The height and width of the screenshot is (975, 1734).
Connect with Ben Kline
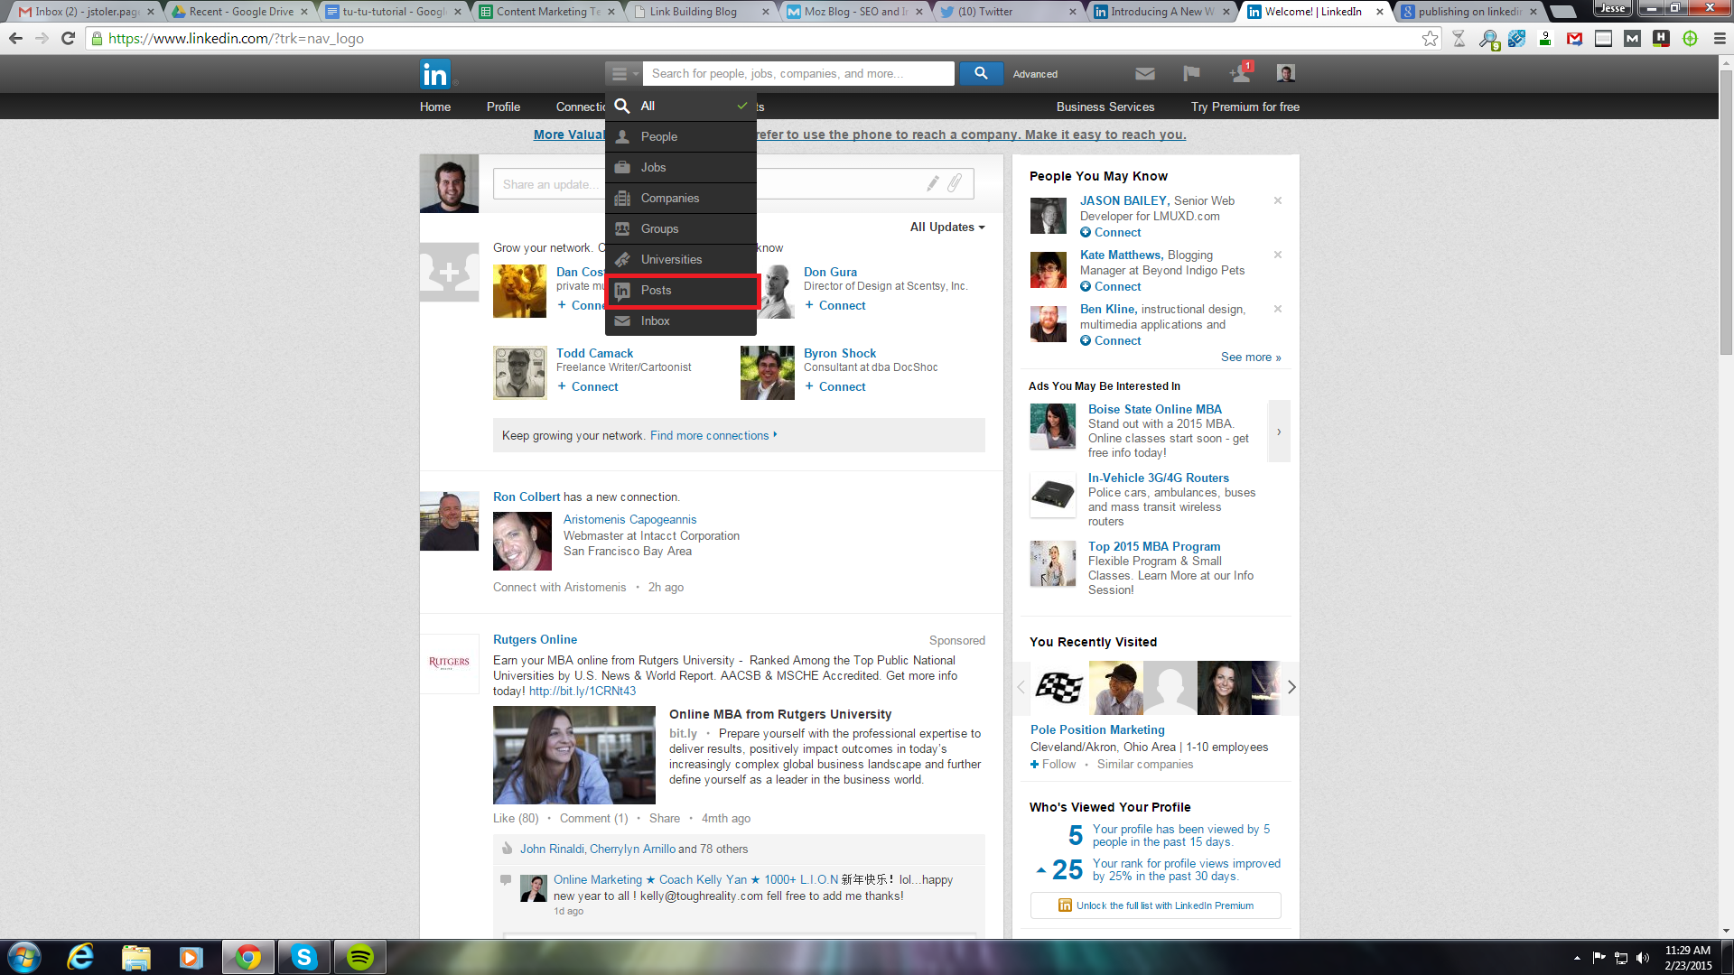[x=1111, y=340]
